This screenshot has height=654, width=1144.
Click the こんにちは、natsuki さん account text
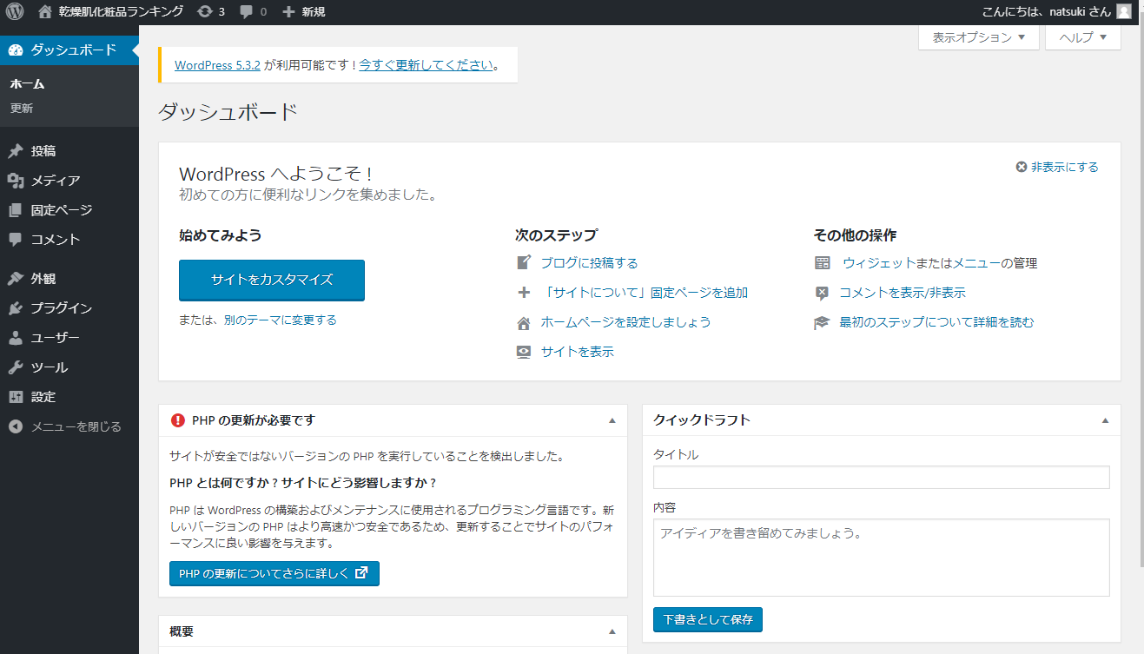1046,11
